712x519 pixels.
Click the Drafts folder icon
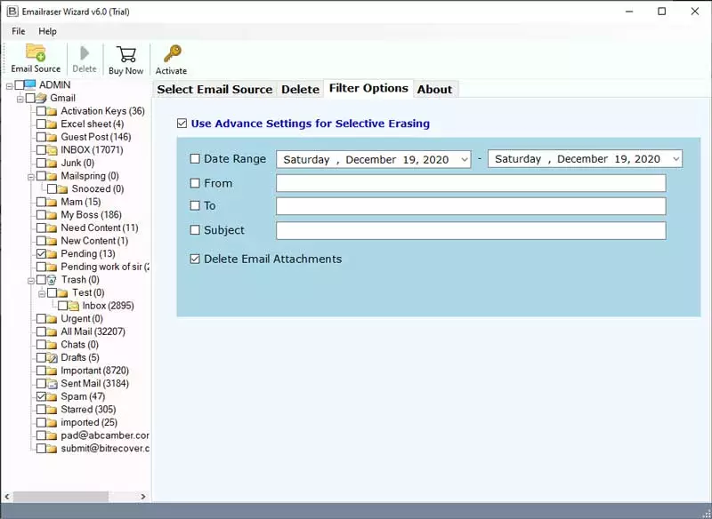tap(52, 357)
